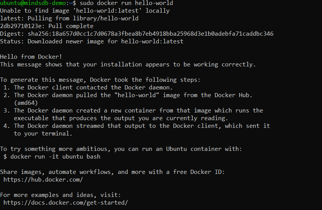Viewport: 322px width, 210px height.
Task: Click the 'Hello from Docker!' line
Action: (31, 57)
